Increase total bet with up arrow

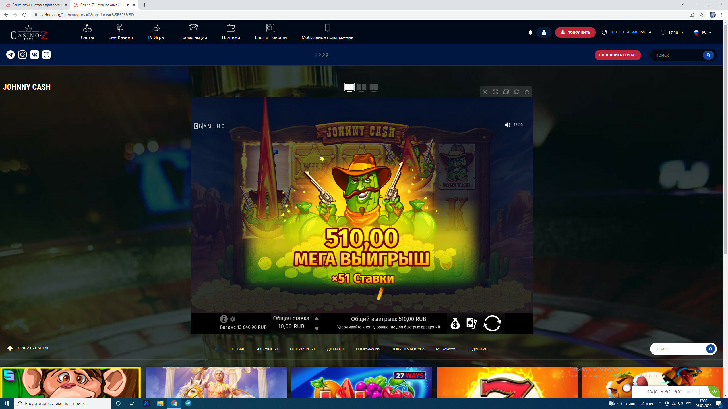click(317, 318)
